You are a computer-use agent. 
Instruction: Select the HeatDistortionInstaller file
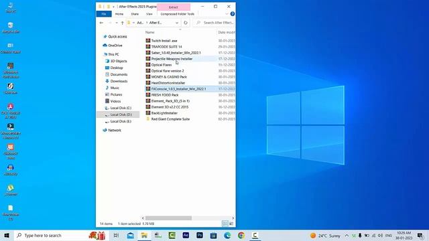(168, 83)
